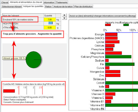The height and width of the screenshot is (112, 138).
Task: Select Indiquer les quantités sub-tab
Action: pyautogui.click(x=33, y=6)
